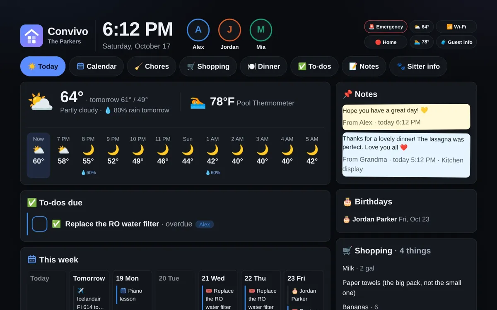Click the swimmer pool thermometer icon
This screenshot has width=497, height=310.
coord(198,102)
